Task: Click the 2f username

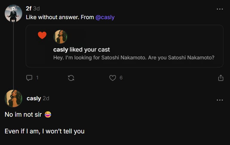Action: pyautogui.click(x=29, y=9)
